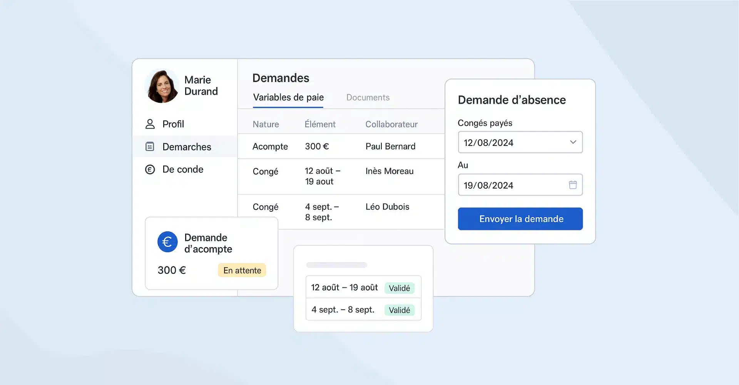The height and width of the screenshot is (385, 739).
Task: Open the calendar picker for end date
Action: (x=573, y=185)
